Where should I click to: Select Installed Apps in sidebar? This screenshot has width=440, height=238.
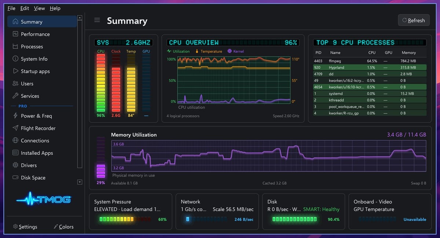[x=42, y=153]
